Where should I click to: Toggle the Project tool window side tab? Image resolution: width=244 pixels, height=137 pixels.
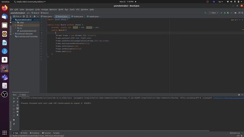[11, 19]
